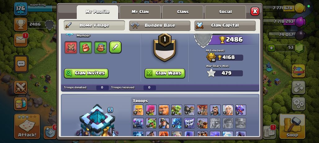
Task: Open the mailbox inbox icon
Action: (21, 40)
